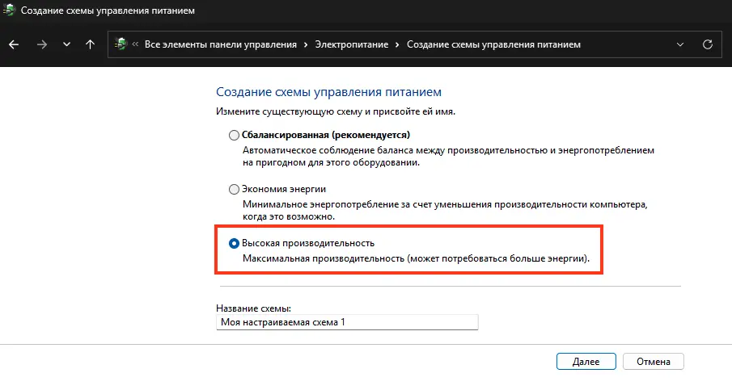732x390 pixels.
Task: Click the forward navigation arrow
Action: coord(41,44)
